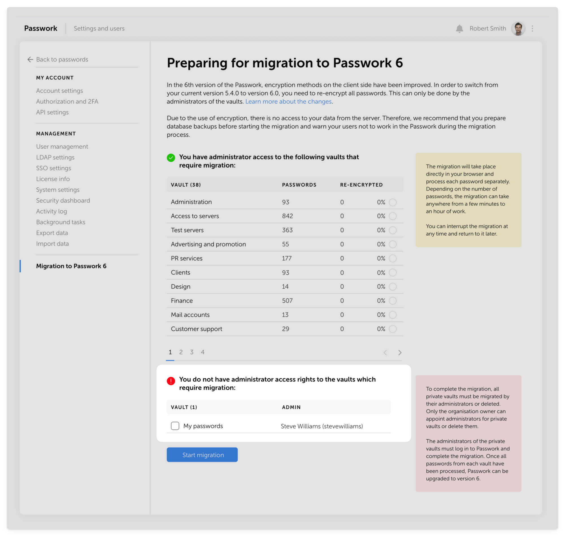Open Learn more about the changes link
Viewport: 565px width, 536px height.
click(288, 101)
